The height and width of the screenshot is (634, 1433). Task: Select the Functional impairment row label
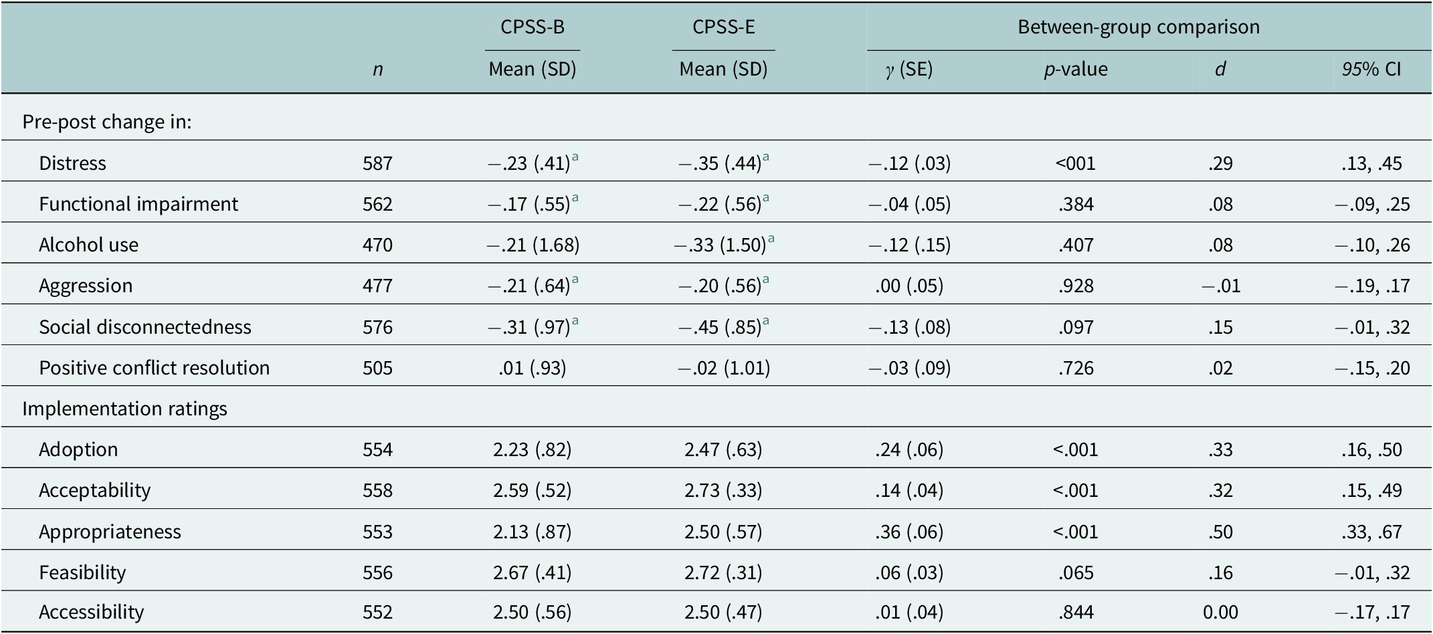[x=138, y=204]
